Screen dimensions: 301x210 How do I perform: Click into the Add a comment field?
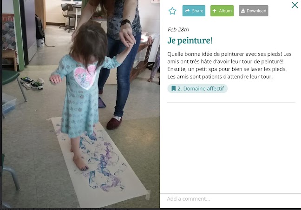coord(230,199)
